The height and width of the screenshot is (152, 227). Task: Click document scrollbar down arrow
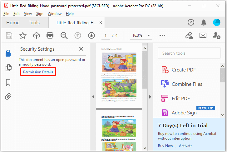click(145, 148)
